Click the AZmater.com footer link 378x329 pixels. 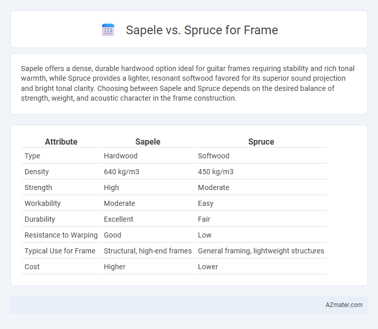point(344,305)
